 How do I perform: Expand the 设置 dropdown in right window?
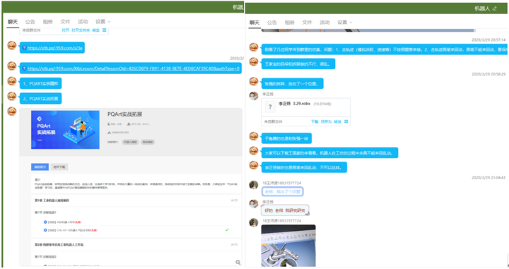(345, 23)
